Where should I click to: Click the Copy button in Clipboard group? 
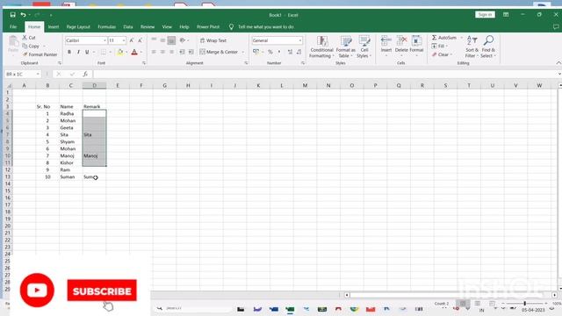coord(31,46)
